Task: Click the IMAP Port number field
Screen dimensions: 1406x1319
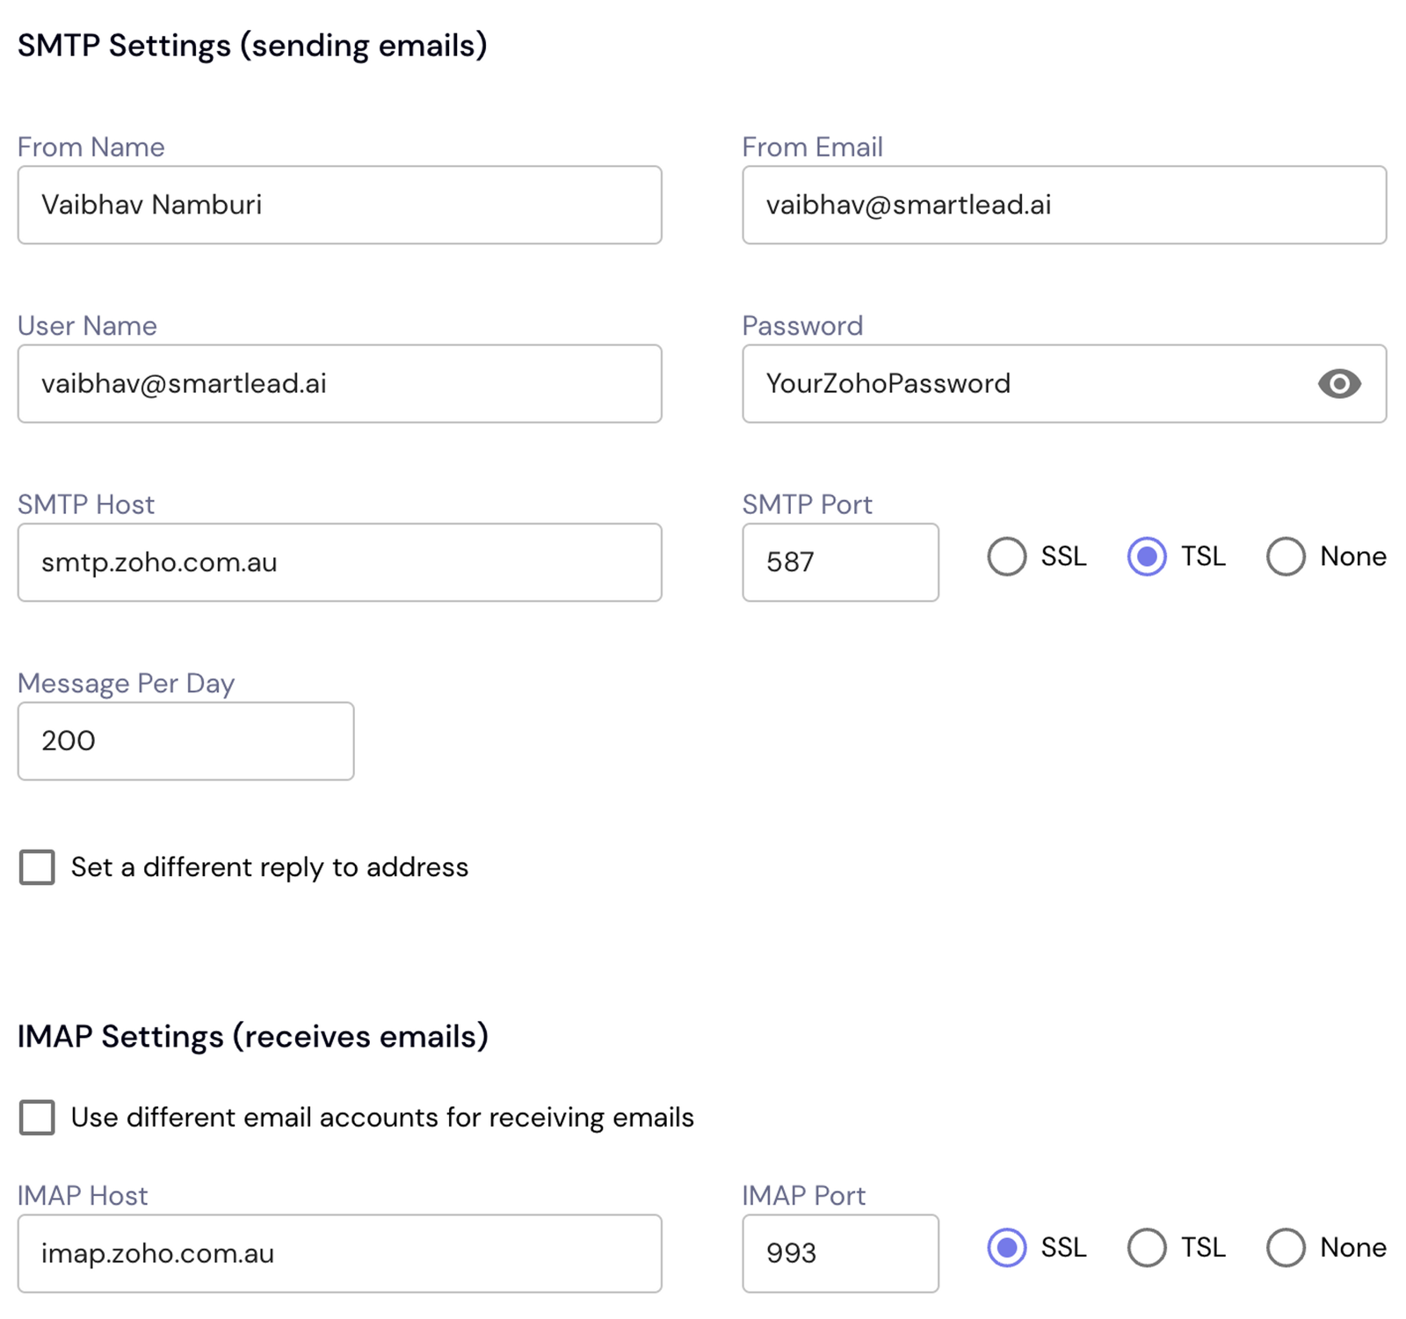Action: 839,1253
